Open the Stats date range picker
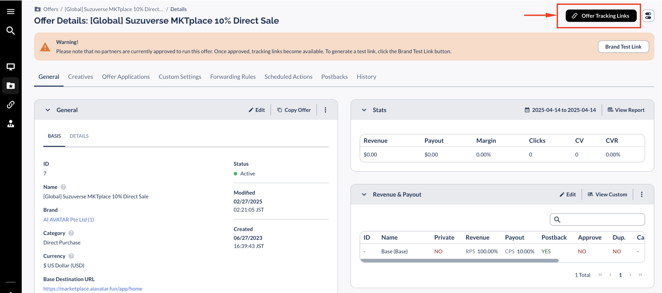The height and width of the screenshot is (293, 662). [x=560, y=110]
